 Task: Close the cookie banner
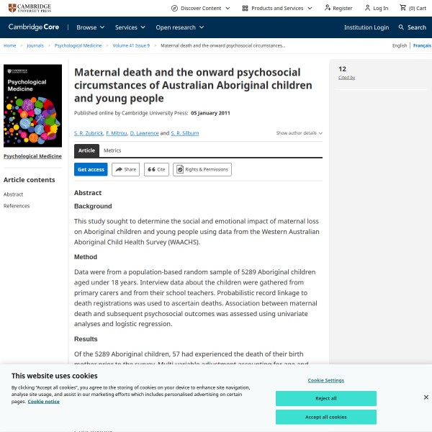(426, 397)
